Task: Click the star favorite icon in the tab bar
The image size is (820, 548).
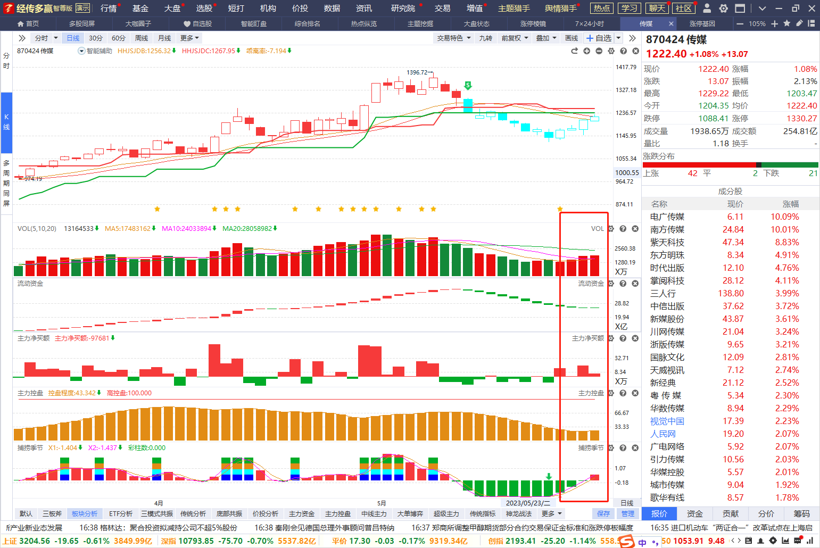Action: (x=788, y=23)
